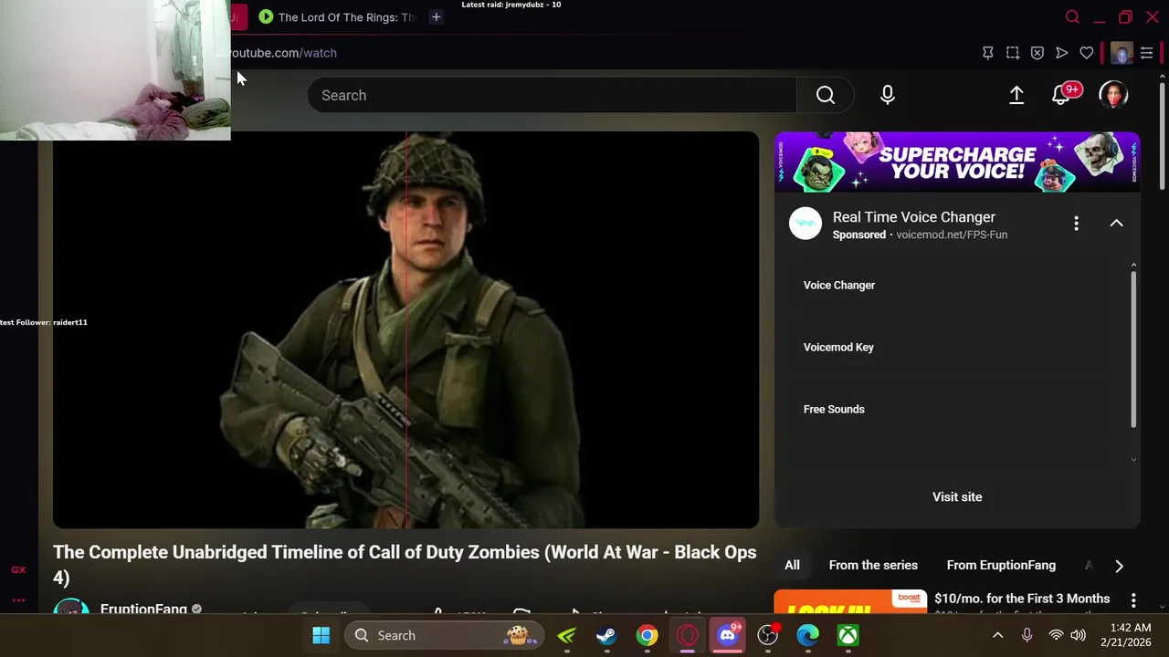Open the Windows Start menu
1169x657 pixels.
click(x=321, y=635)
